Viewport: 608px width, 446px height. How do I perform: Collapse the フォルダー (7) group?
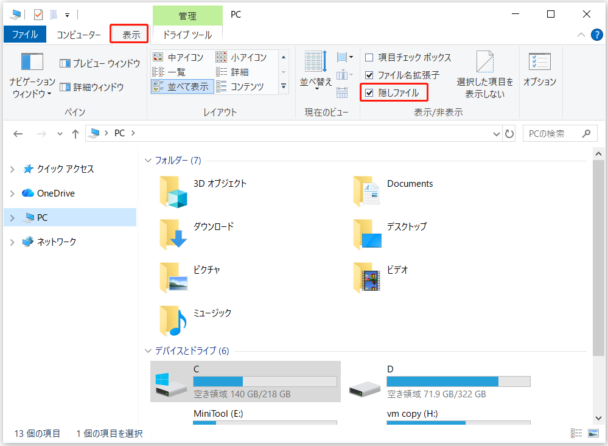click(x=148, y=160)
